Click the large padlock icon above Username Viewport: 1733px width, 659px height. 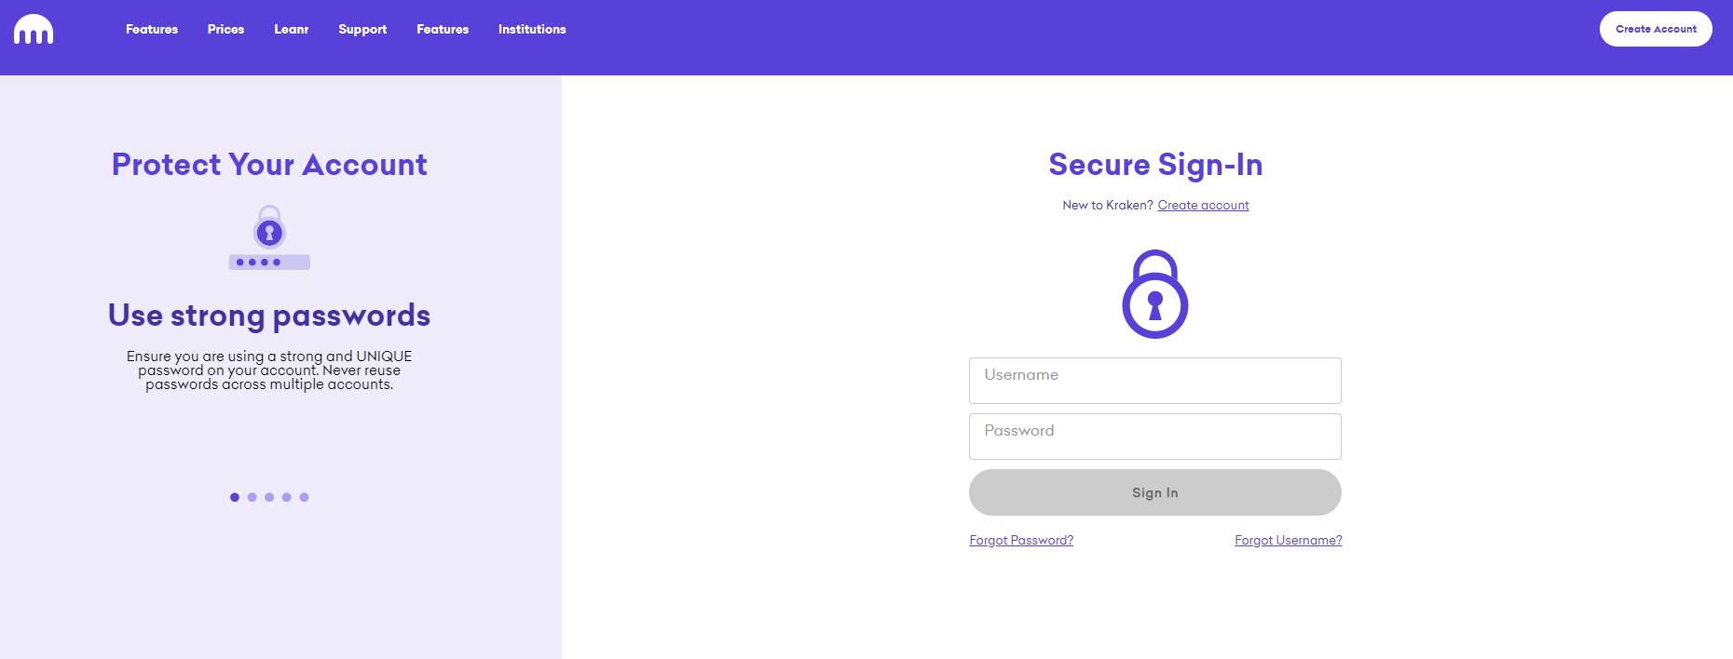(x=1154, y=294)
